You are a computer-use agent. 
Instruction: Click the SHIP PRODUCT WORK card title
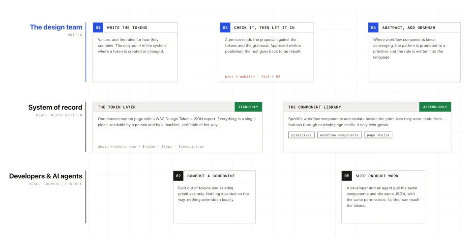[x=377, y=176]
